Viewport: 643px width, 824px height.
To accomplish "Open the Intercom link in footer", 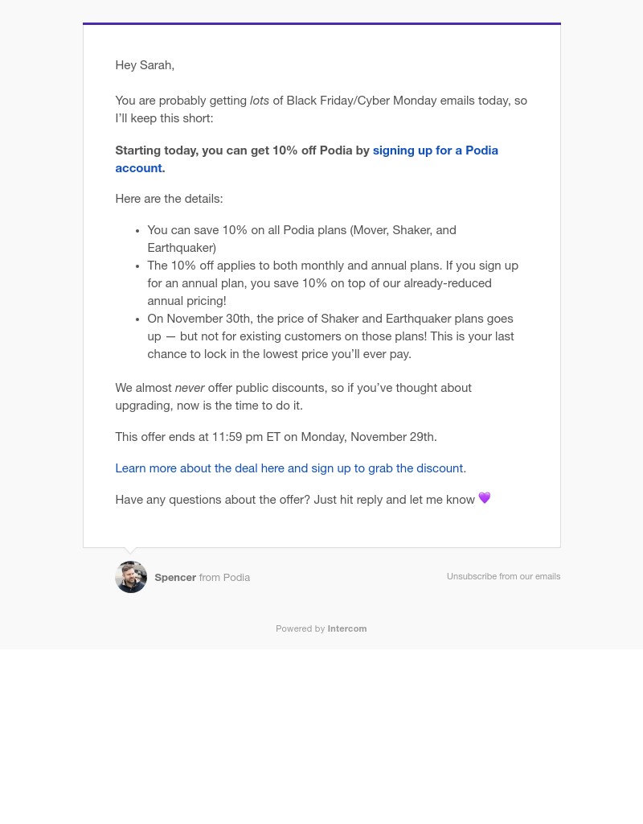I will (x=347, y=628).
